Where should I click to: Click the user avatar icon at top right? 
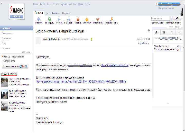[156, 4]
